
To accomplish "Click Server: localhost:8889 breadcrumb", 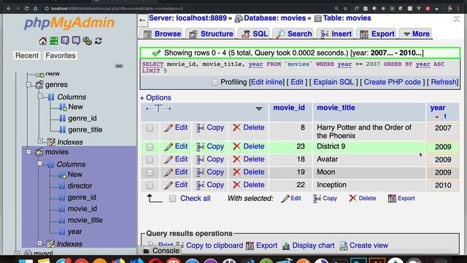I will 188,18.
